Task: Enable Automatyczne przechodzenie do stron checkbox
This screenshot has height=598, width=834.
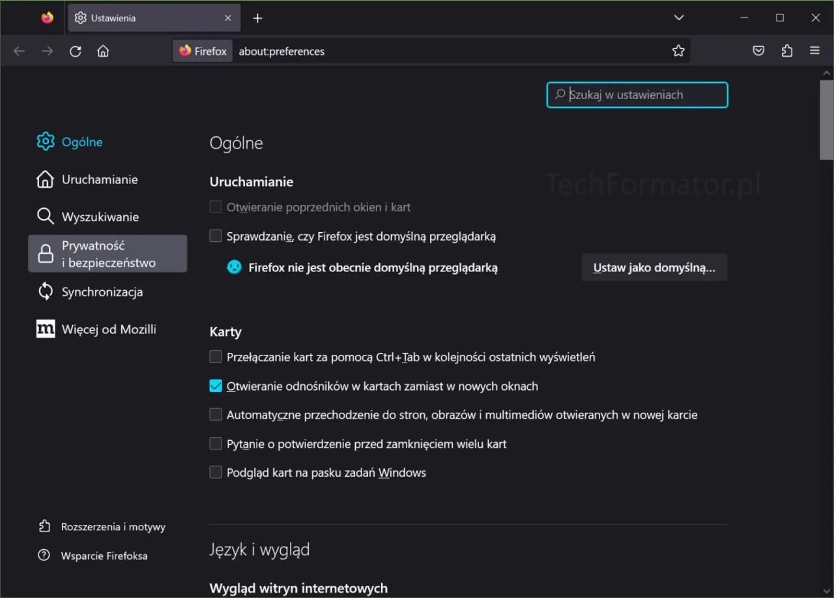Action: pyautogui.click(x=216, y=415)
